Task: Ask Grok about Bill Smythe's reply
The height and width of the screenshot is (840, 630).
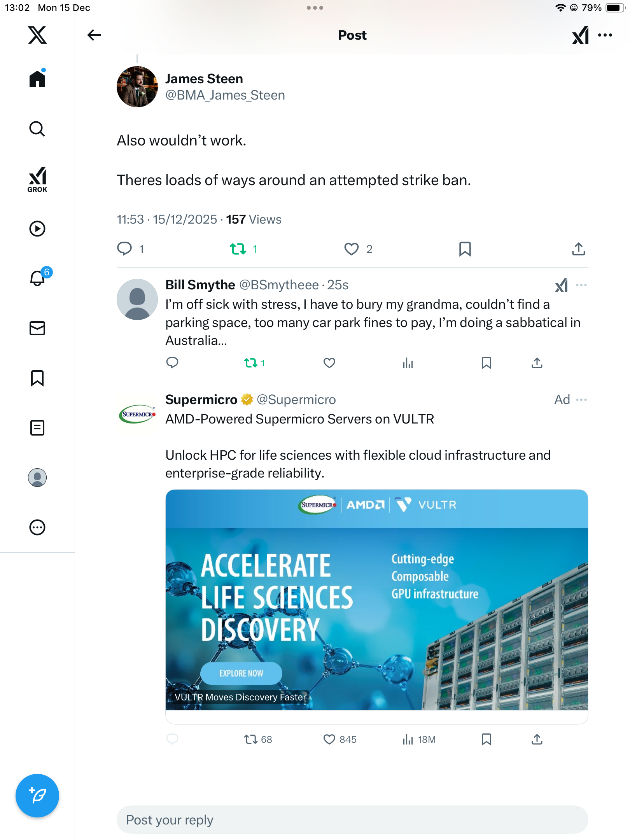Action: click(561, 285)
